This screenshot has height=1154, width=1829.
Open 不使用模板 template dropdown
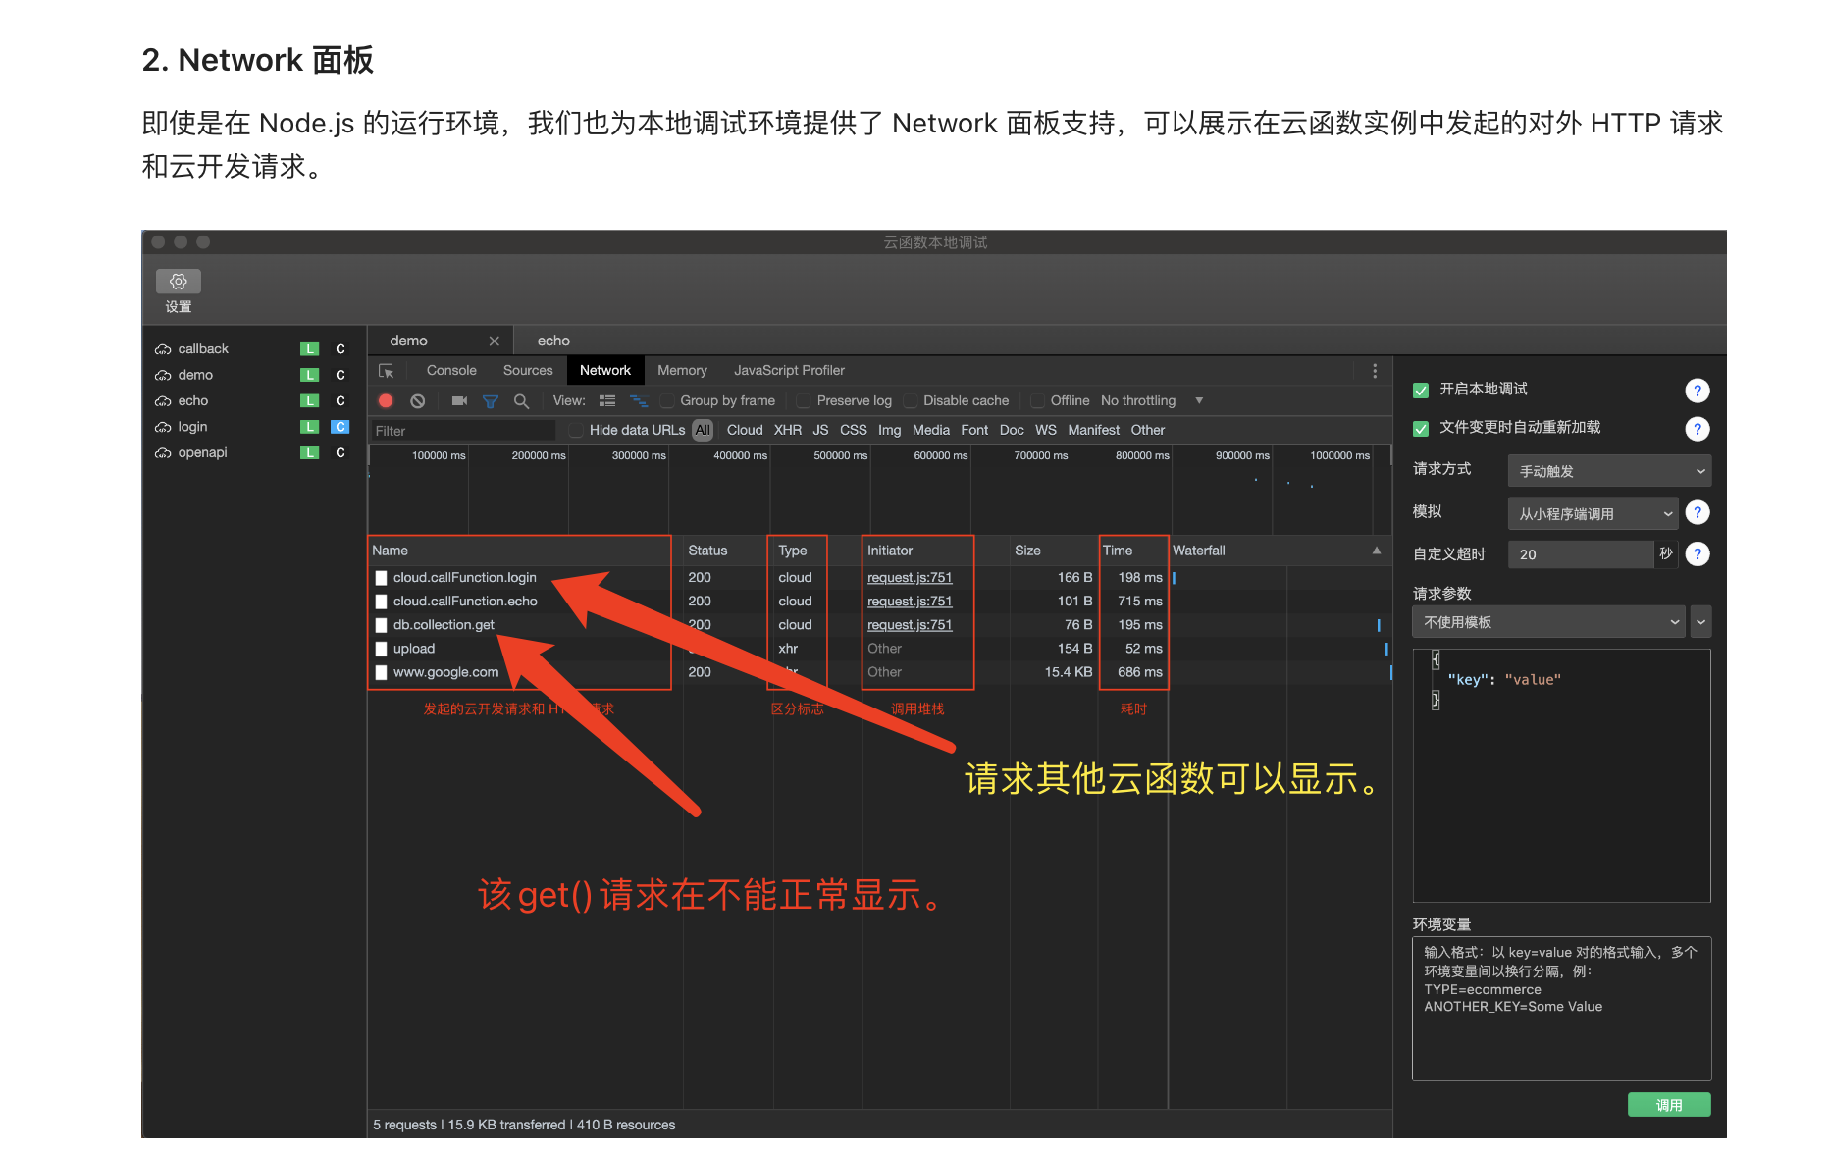(1548, 622)
